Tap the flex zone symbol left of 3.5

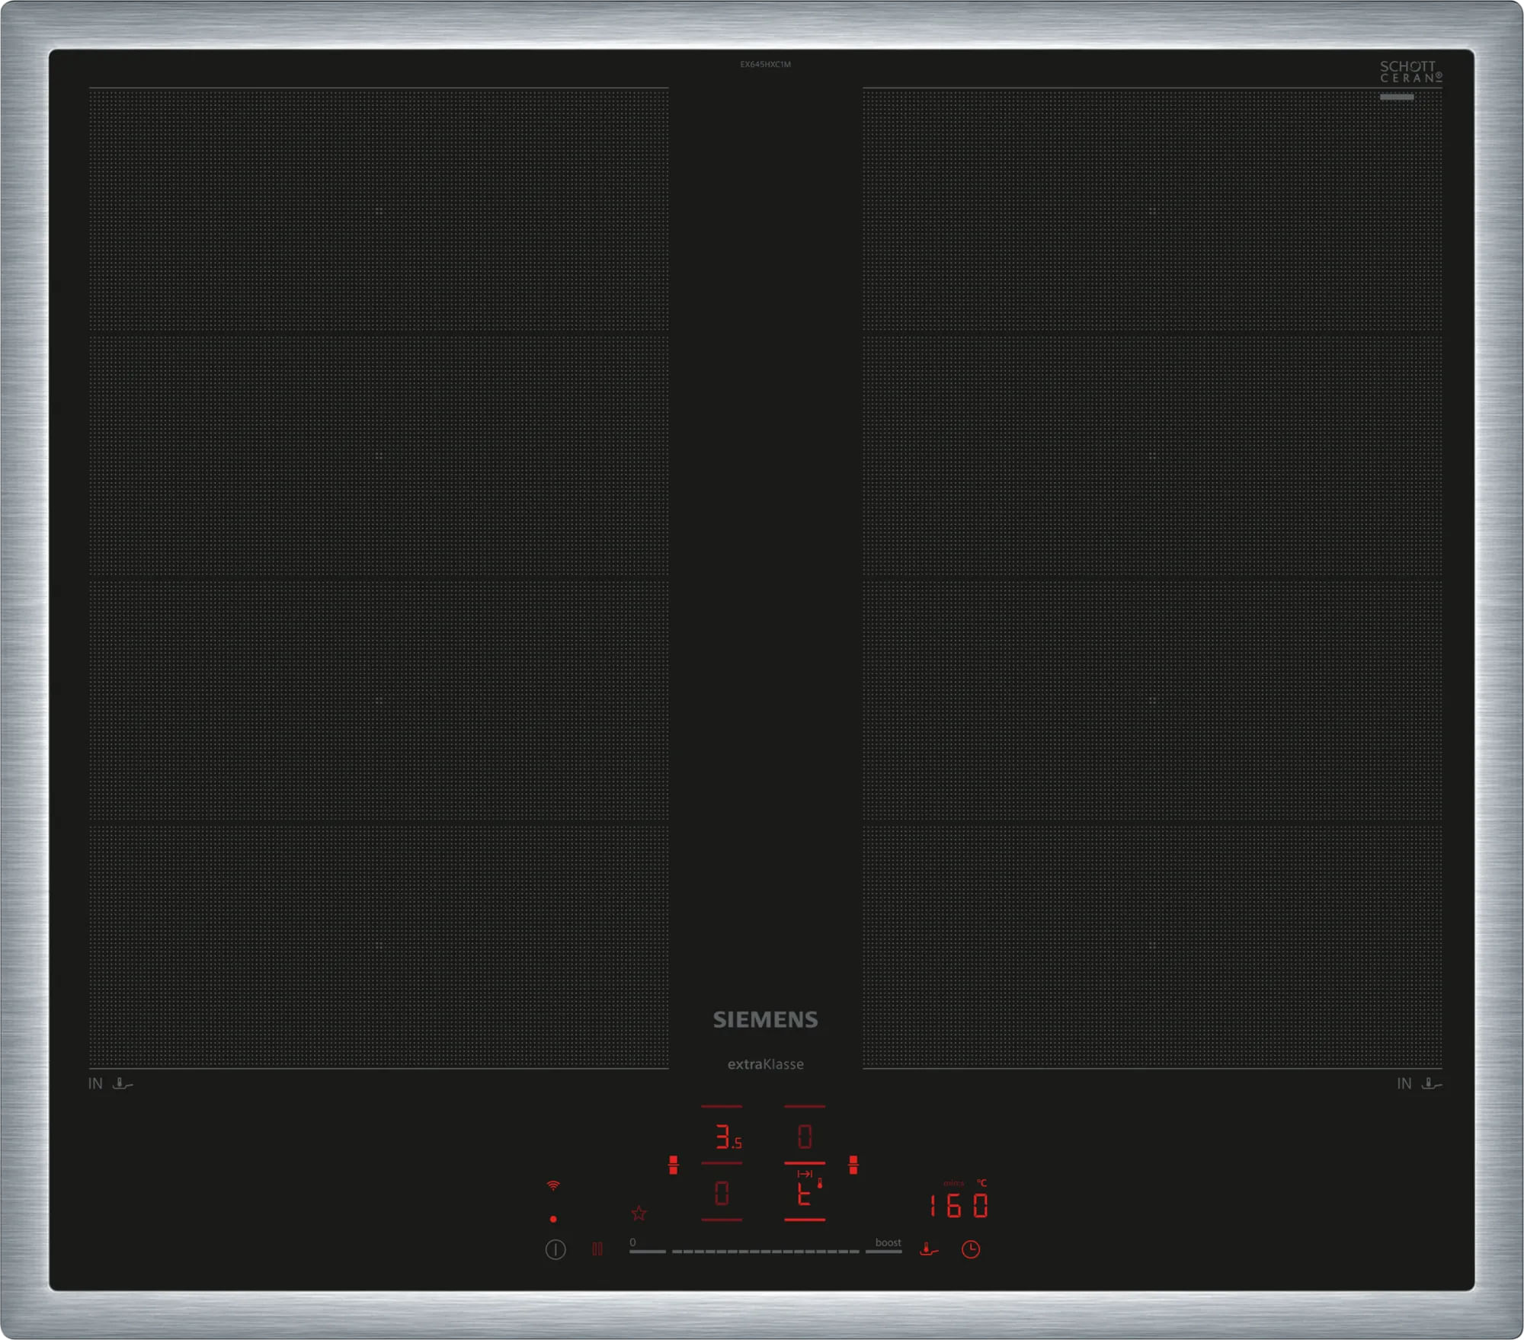tap(673, 1164)
